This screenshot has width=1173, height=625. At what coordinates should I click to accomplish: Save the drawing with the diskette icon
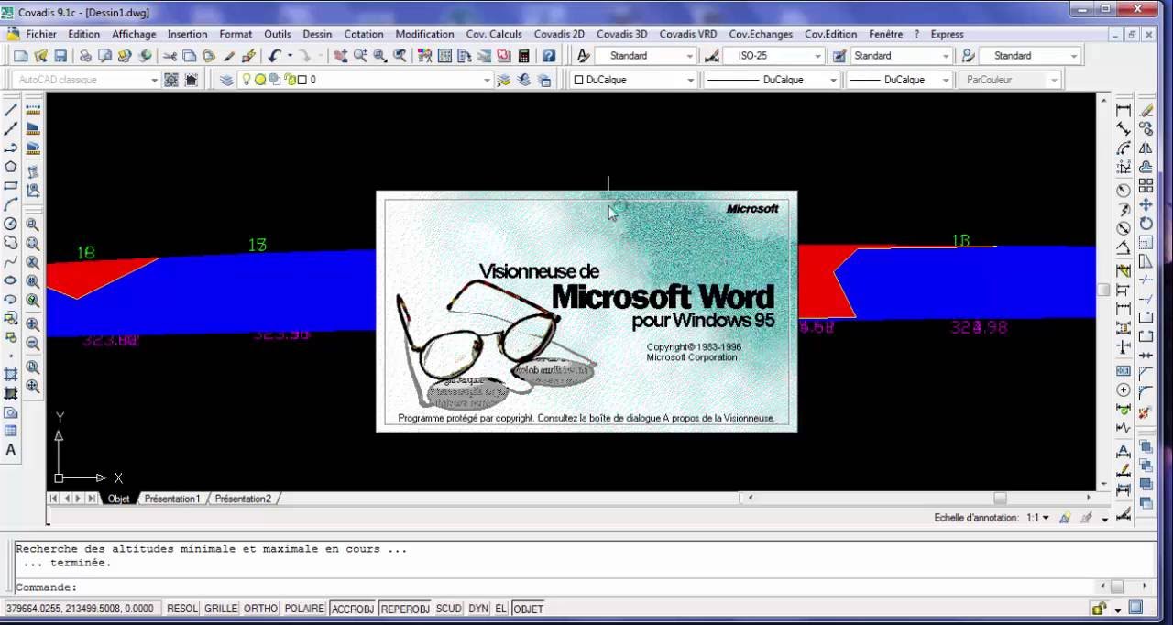pos(60,56)
